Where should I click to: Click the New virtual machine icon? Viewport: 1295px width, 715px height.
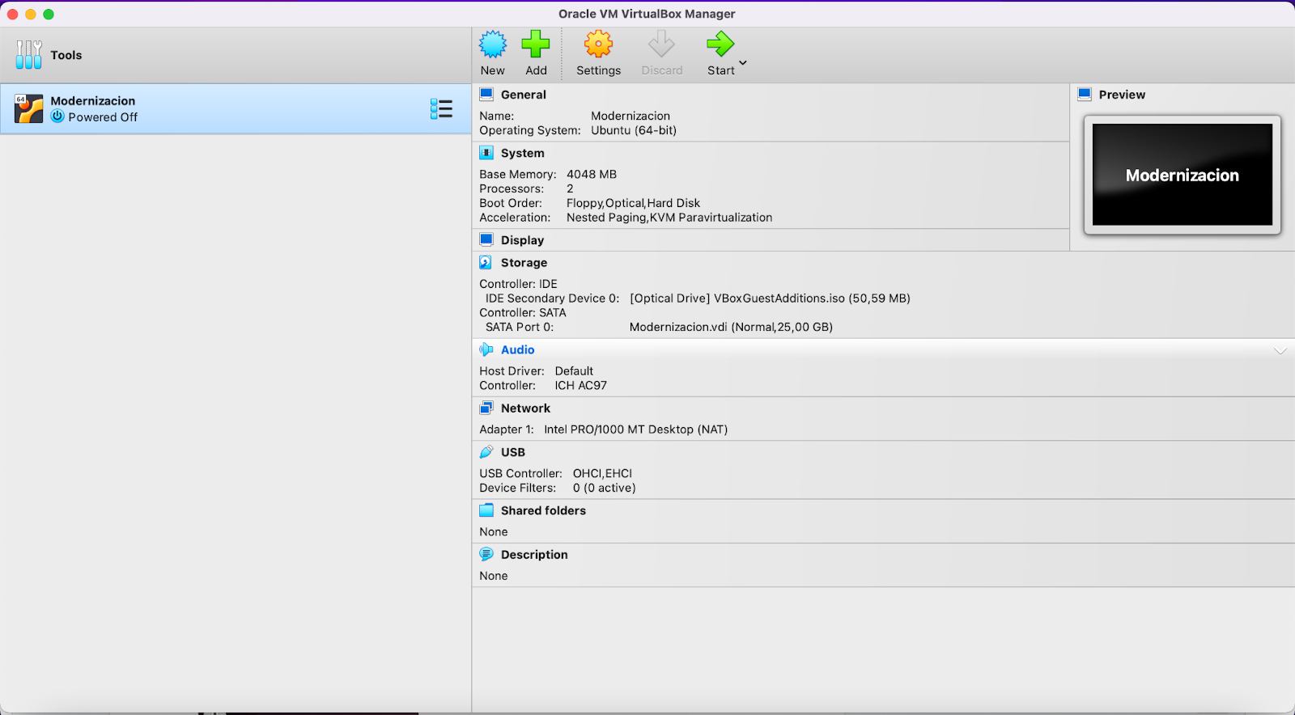click(492, 44)
